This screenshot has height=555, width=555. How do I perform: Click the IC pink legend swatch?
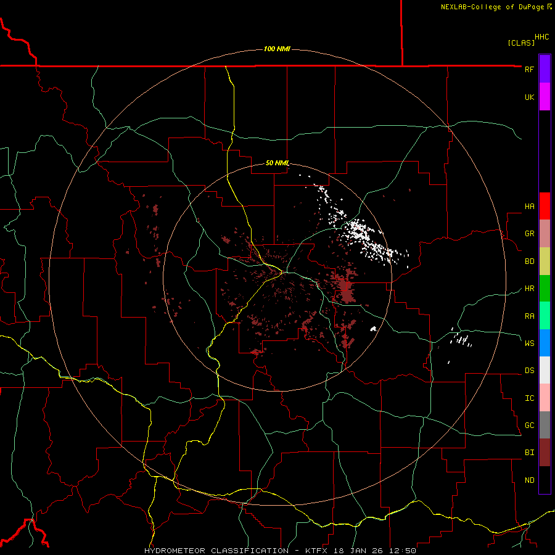(x=545, y=398)
